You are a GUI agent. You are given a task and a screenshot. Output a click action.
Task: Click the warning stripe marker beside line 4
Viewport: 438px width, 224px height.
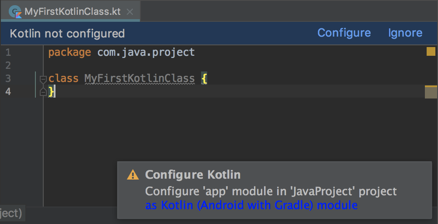pyautogui.click(x=431, y=92)
